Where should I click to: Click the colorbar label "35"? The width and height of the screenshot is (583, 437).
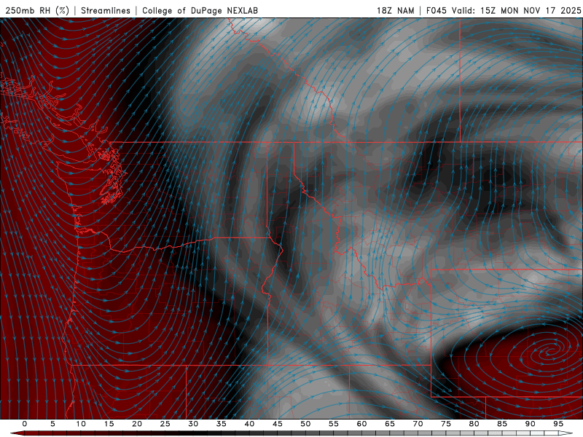[x=221, y=424]
